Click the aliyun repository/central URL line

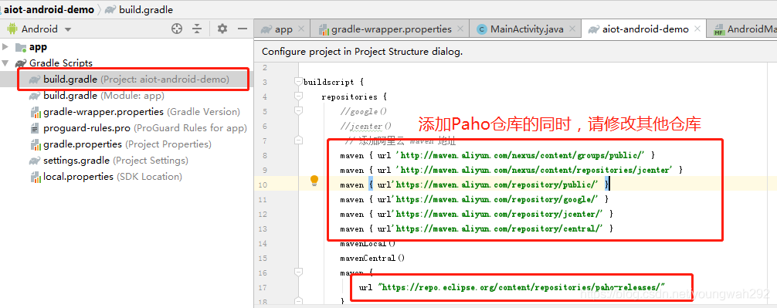pos(477,228)
